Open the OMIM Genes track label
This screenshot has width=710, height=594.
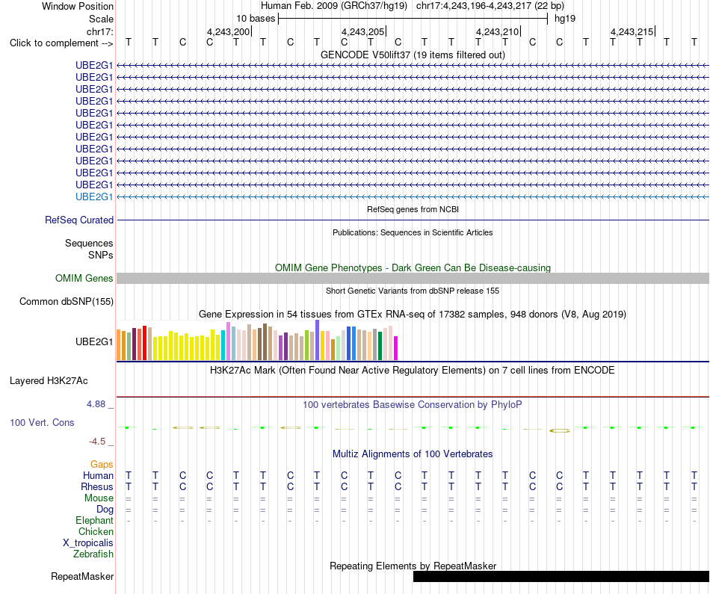(84, 279)
